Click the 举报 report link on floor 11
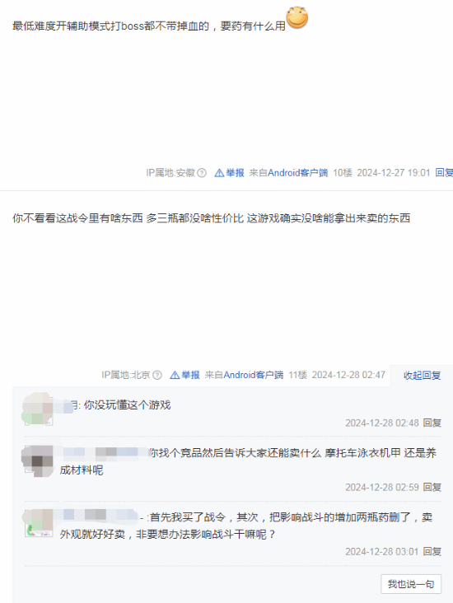This screenshot has height=603, width=453. 185,375
